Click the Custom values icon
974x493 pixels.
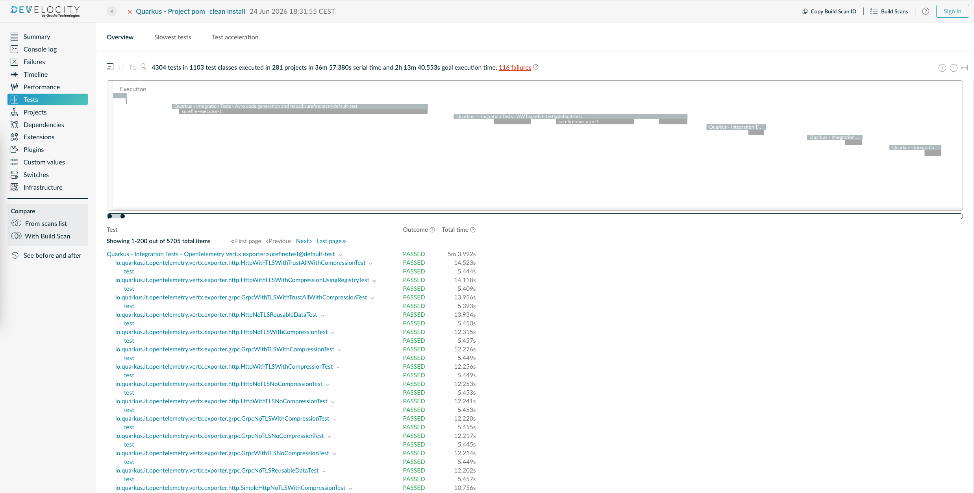tap(15, 162)
